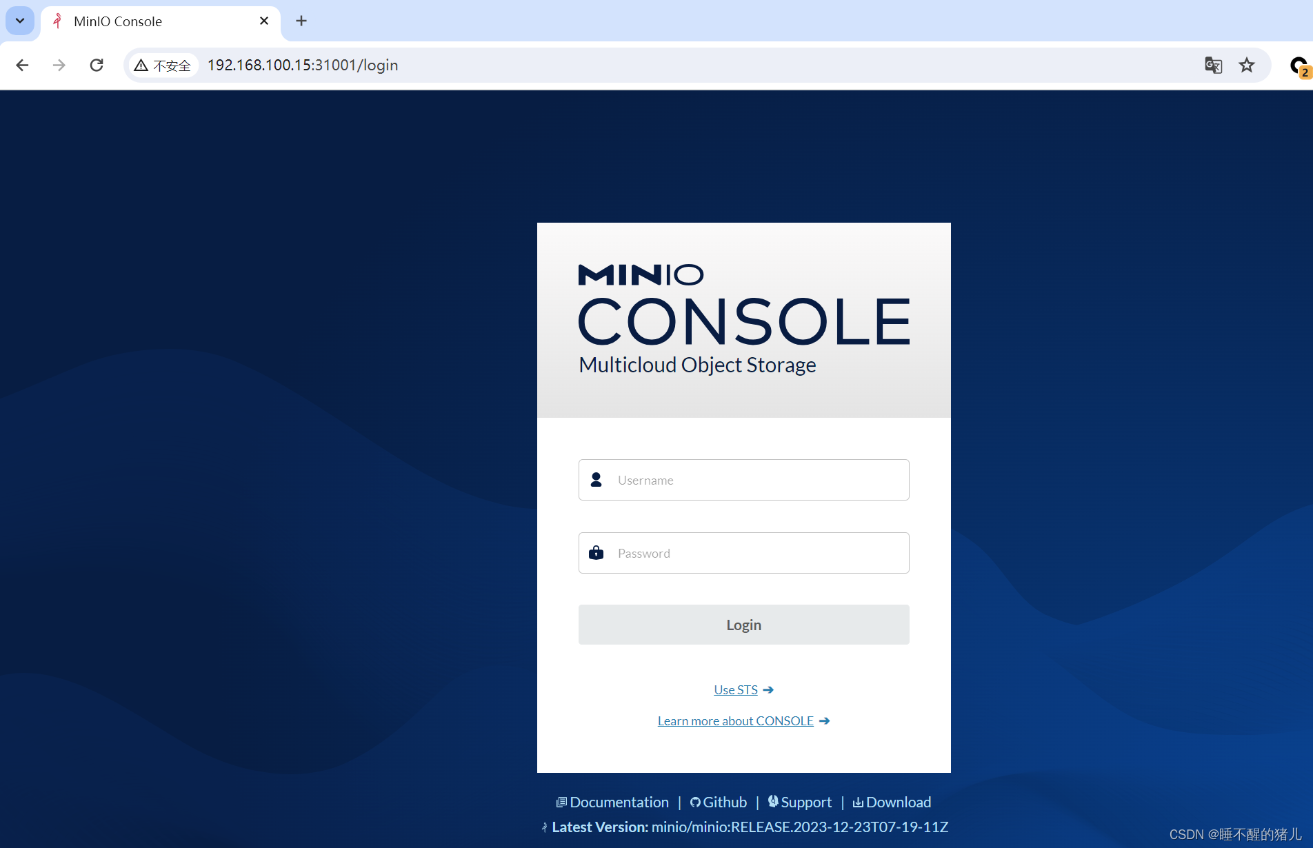Open the translate page icon

click(1213, 65)
